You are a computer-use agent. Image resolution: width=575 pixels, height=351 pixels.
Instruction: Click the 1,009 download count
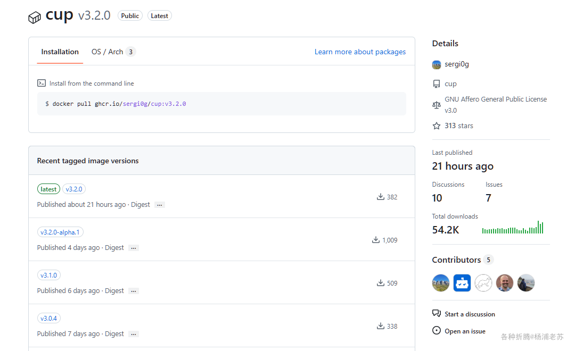[390, 240]
